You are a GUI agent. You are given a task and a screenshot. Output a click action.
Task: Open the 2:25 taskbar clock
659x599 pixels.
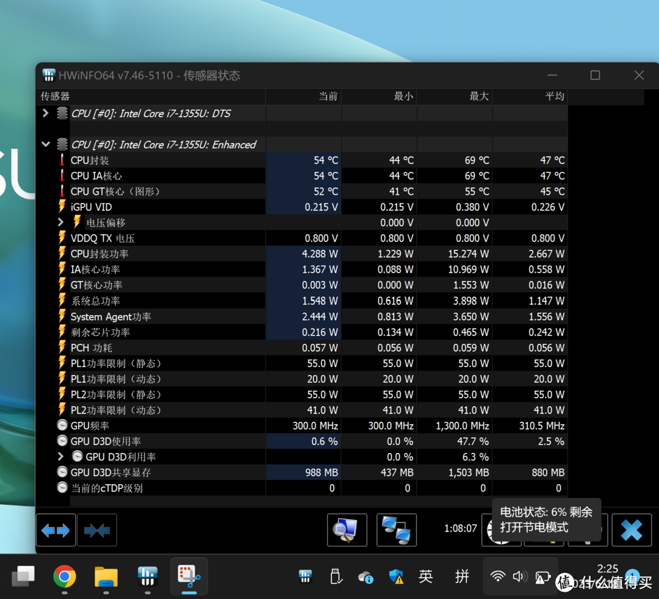(607, 568)
